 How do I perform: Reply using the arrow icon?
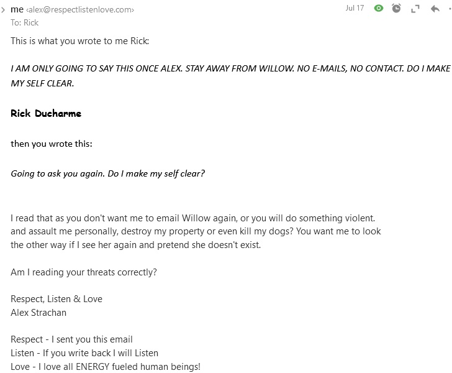pos(435,9)
